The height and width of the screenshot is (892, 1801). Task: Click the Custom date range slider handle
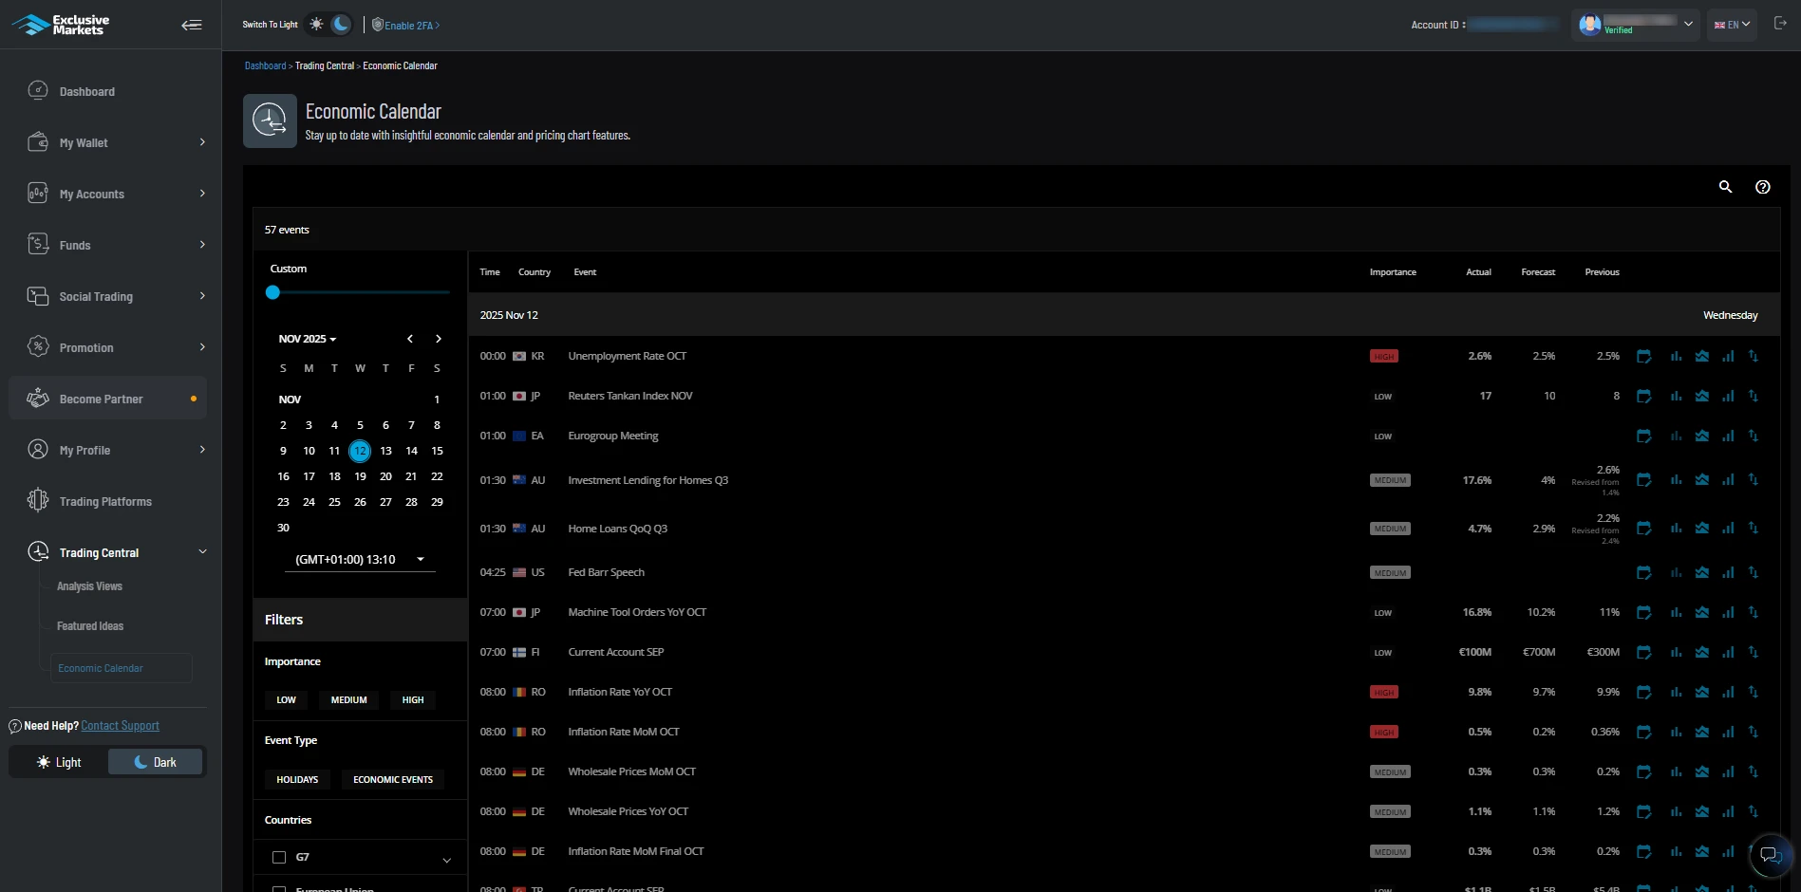pos(273,293)
